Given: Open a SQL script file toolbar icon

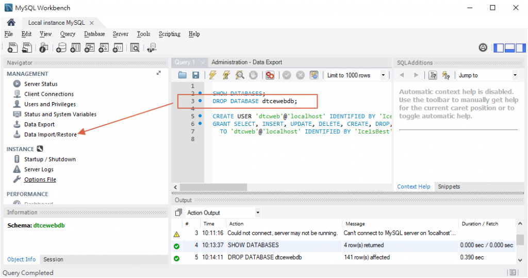Looking at the screenshot, I should 27,47.
